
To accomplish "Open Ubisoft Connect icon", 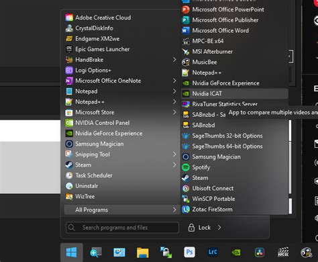I will pos(186,188).
